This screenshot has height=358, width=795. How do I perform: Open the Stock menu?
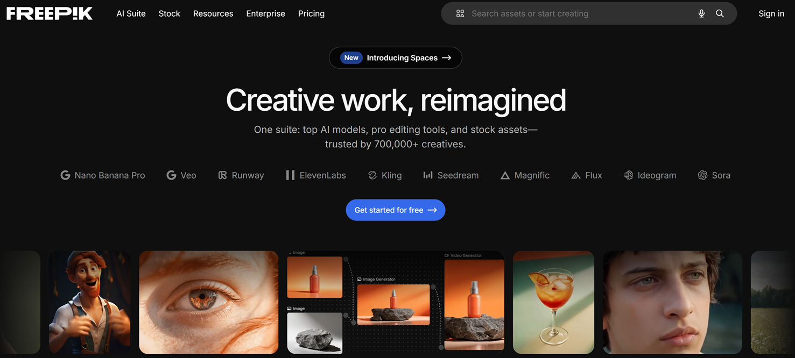point(169,13)
